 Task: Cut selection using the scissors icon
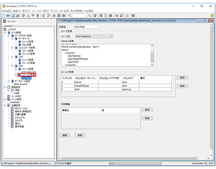(28, 16)
